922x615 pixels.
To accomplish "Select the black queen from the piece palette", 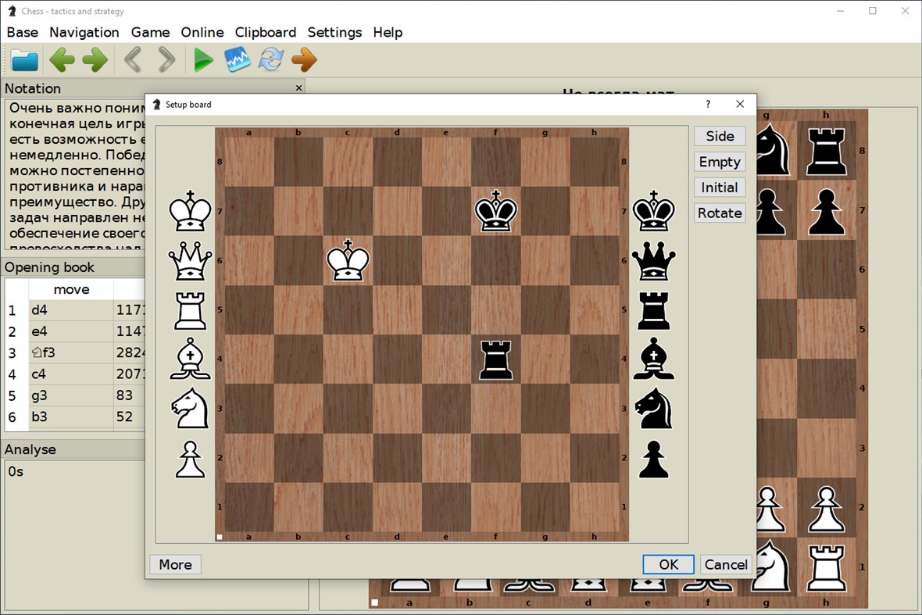I will [x=654, y=260].
